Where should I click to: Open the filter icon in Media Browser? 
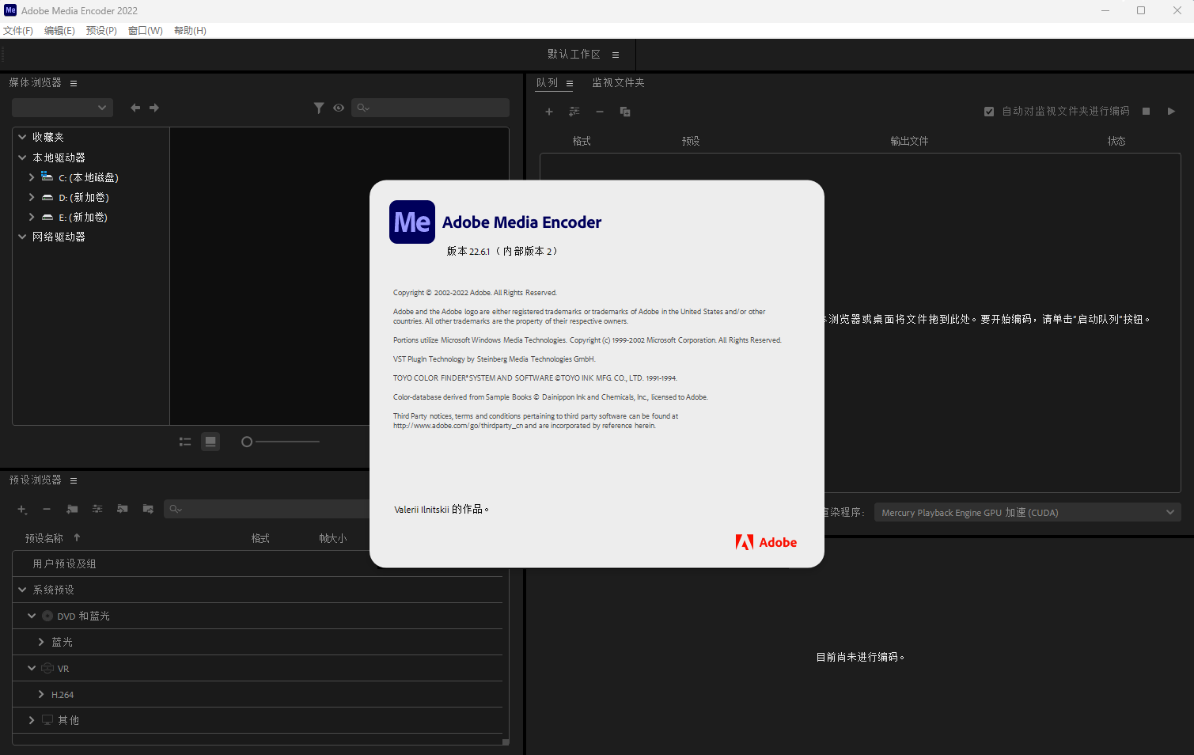[319, 108]
